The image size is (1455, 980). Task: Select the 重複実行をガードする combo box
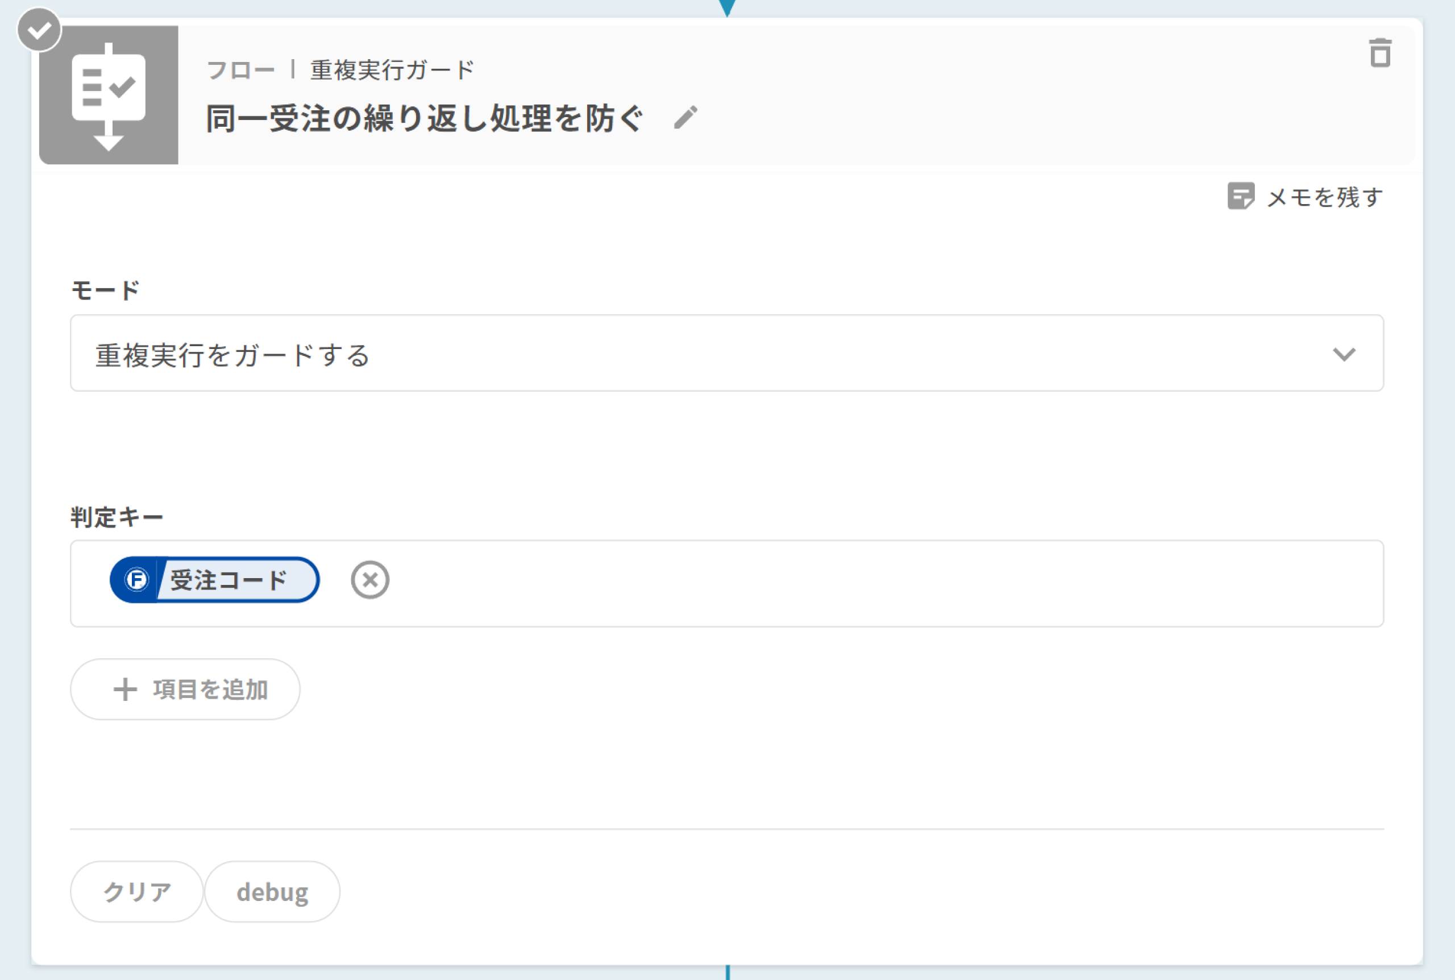click(x=687, y=354)
